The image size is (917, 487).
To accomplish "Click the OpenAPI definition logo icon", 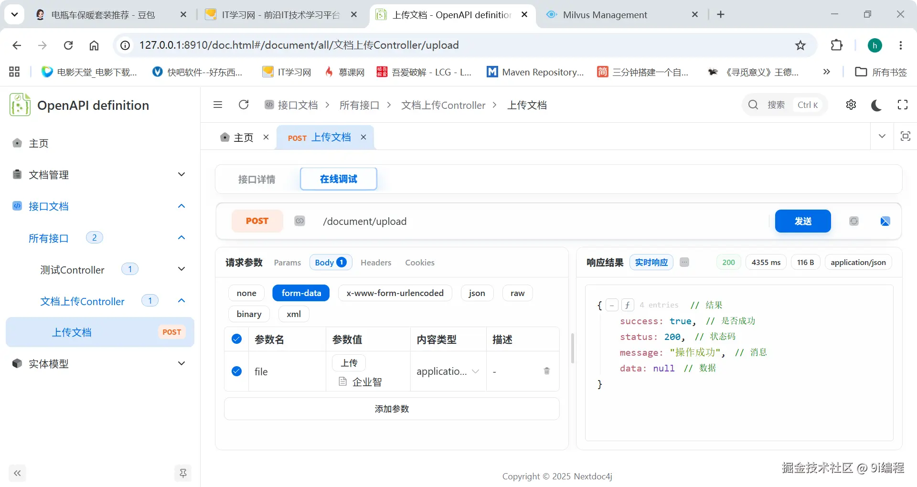I will pos(20,105).
